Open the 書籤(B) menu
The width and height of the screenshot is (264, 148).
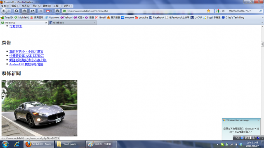pos(47,6)
